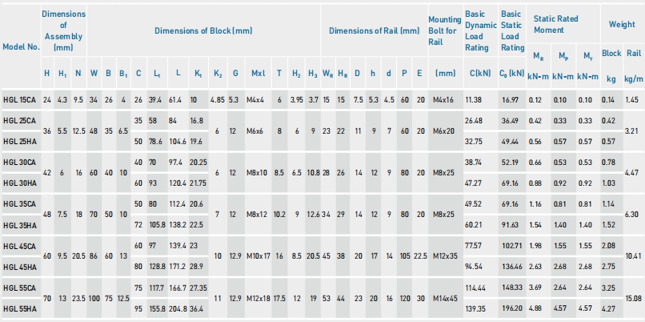Viewport: 645px width, 322px height.
Task: Click the 196.20 static load value
Action: tap(510, 308)
